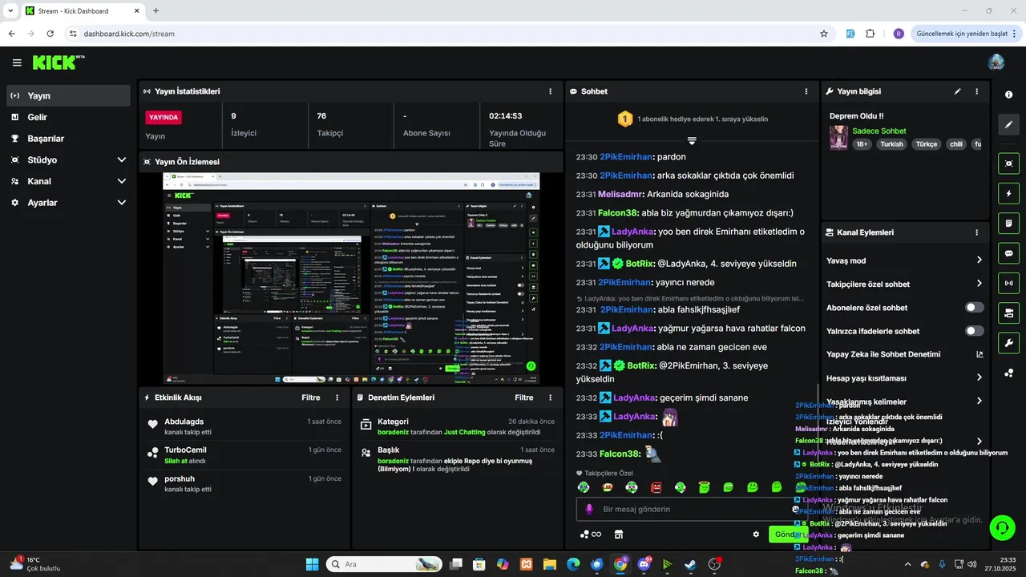Click Güncellemek için yeniden başlat button

coord(967,34)
